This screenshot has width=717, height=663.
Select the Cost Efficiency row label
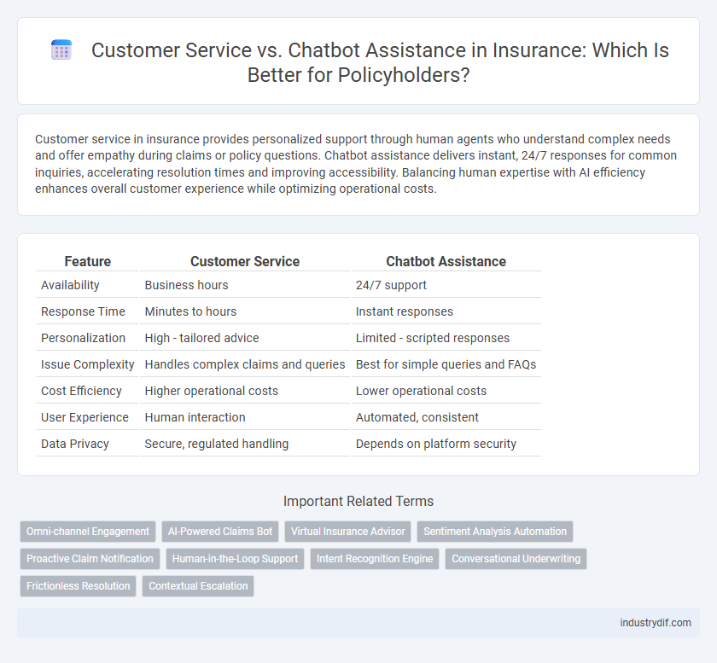pyautogui.click(x=81, y=391)
